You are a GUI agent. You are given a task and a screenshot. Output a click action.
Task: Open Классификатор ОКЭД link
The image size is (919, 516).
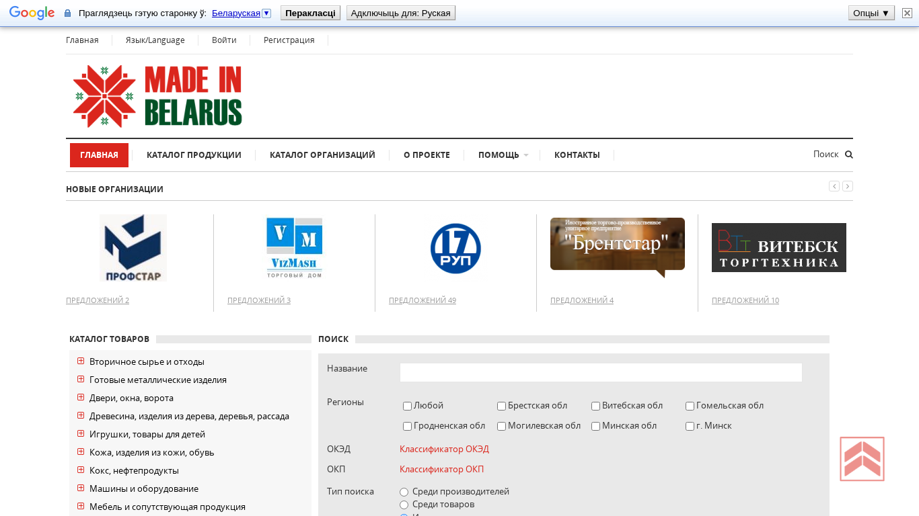(x=444, y=449)
